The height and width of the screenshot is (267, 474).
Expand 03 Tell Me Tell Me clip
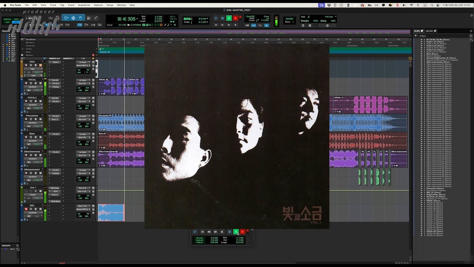424,39
